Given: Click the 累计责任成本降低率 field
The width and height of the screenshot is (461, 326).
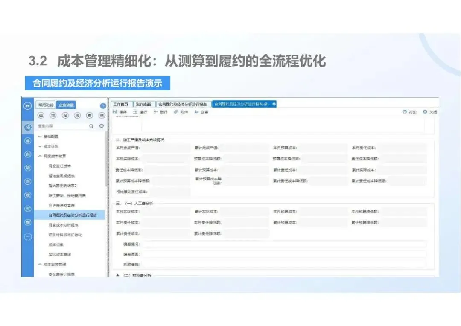Looking at the screenshot, I should (407, 181).
